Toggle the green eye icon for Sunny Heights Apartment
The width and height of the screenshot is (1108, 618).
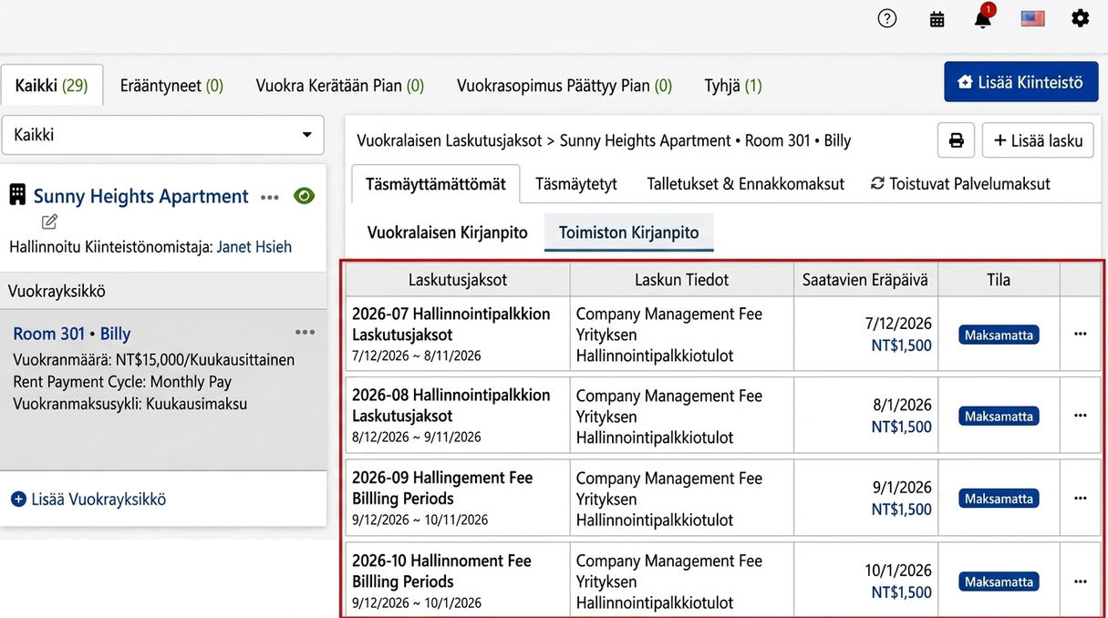[x=304, y=195]
